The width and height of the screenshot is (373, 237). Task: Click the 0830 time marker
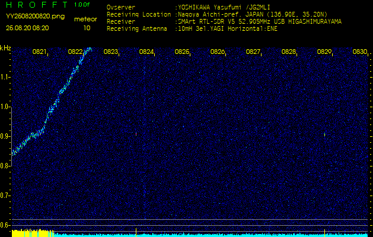click(360, 52)
